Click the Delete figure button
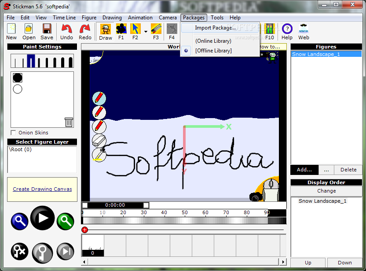The height and width of the screenshot is (271, 366). pos(348,170)
